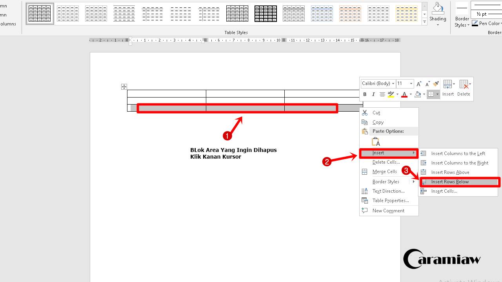502x282 pixels.
Task: Click the Insert table icon in mini toolbar
Action: pos(447,84)
